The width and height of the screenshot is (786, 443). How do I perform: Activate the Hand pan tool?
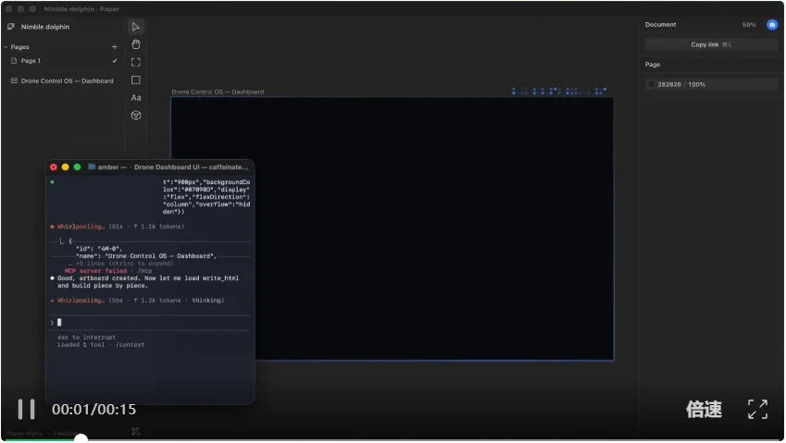pos(136,44)
